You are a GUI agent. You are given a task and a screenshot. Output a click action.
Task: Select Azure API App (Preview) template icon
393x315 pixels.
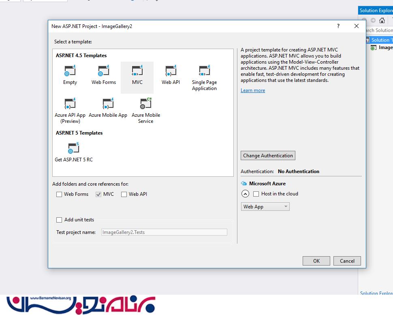(x=70, y=103)
